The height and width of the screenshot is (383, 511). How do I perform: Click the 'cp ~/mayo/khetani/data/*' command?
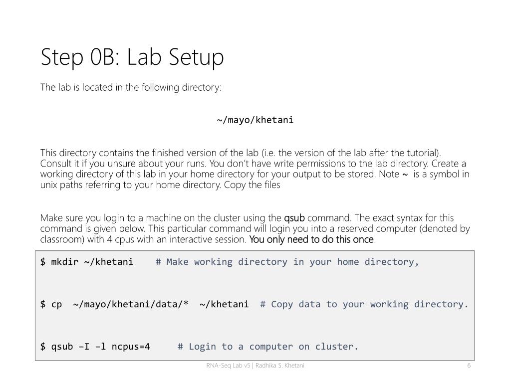pos(114,304)
